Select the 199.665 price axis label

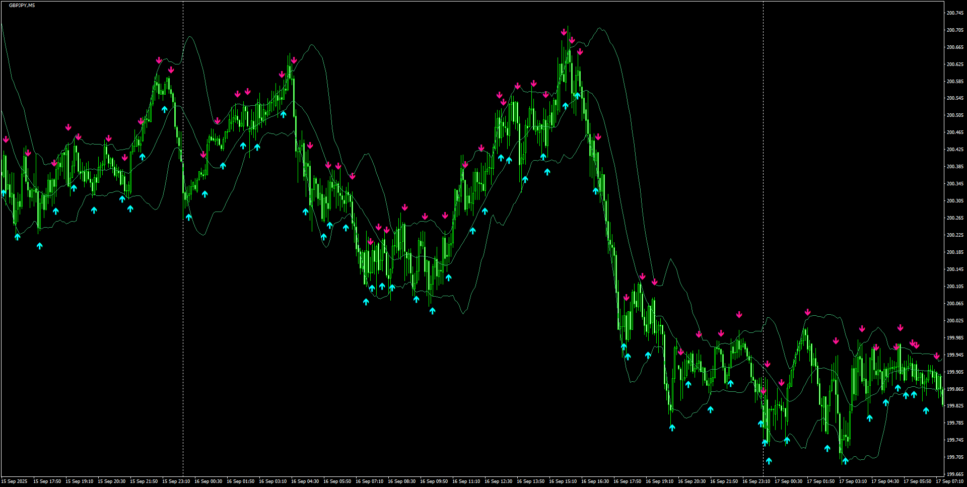tap(955, 474)
